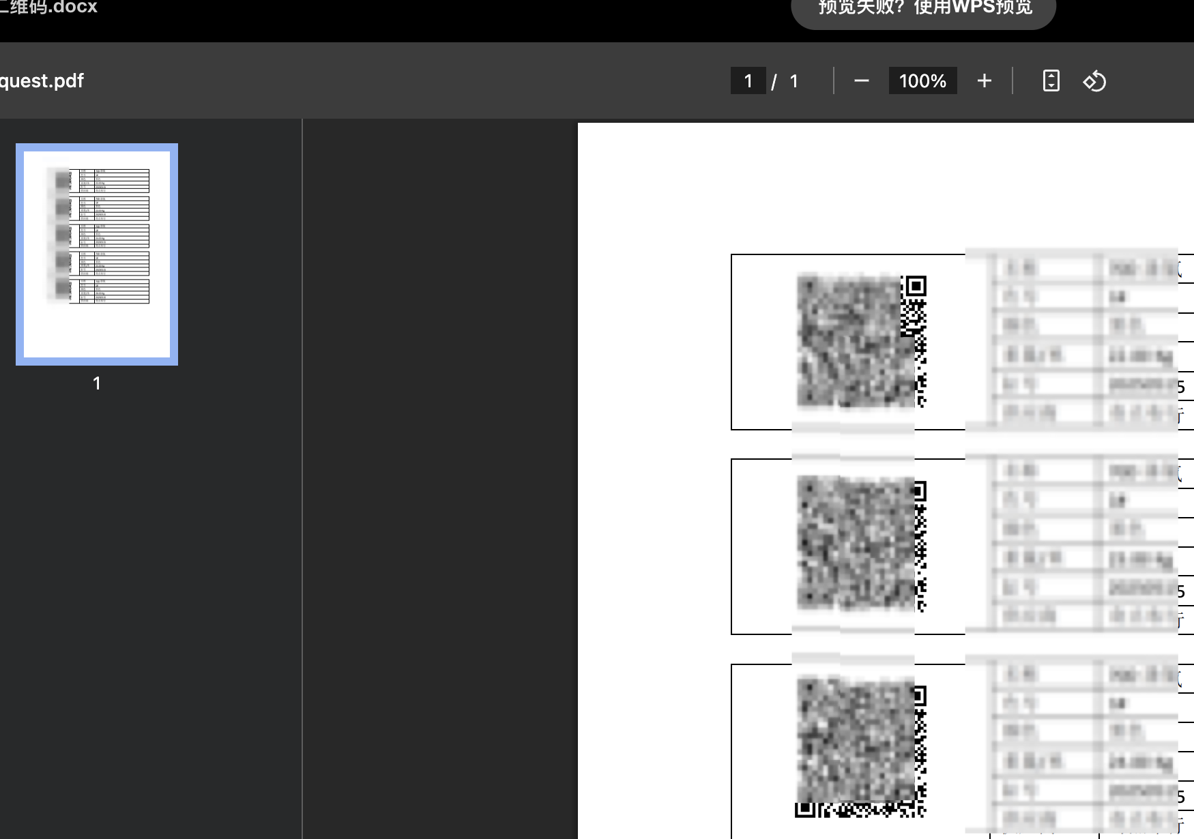Click the minus icon left of 100%
1194x839 pixels.
click(862, 80)
